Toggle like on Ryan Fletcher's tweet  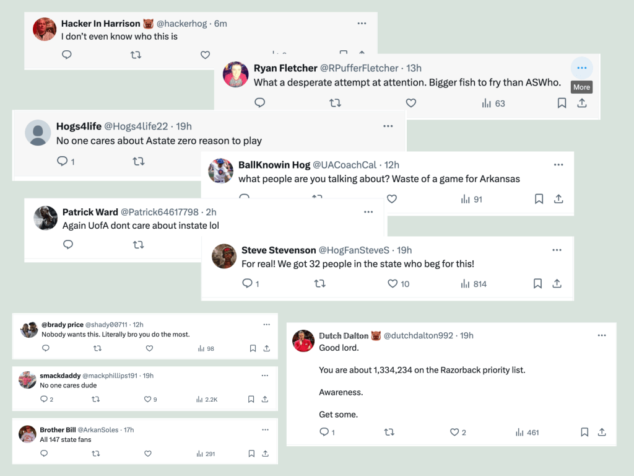tap(410, 103)
